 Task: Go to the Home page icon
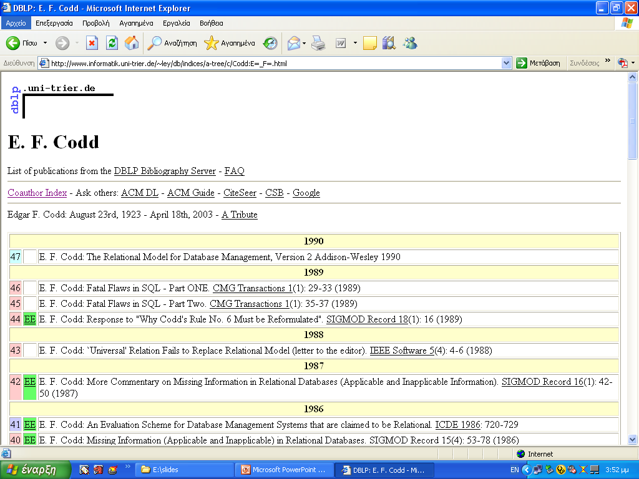132,43
